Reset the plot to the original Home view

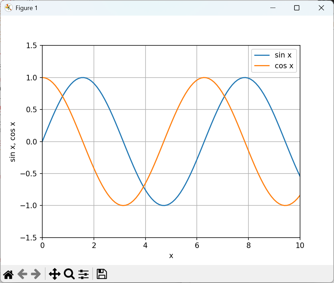click(x=8, y=274)
